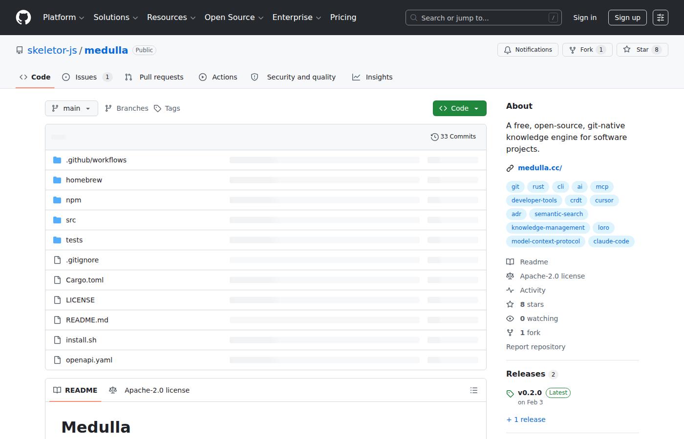Click the v0.2.0 release tag icon
The width and height of the screenshot is (684, 439).
click(x=510, y=394)
